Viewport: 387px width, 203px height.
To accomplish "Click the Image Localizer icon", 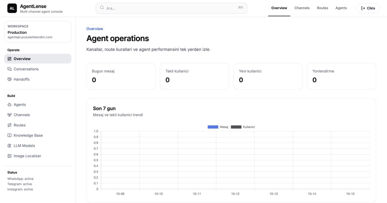I will pyautogui.click(x=10, y=156).
